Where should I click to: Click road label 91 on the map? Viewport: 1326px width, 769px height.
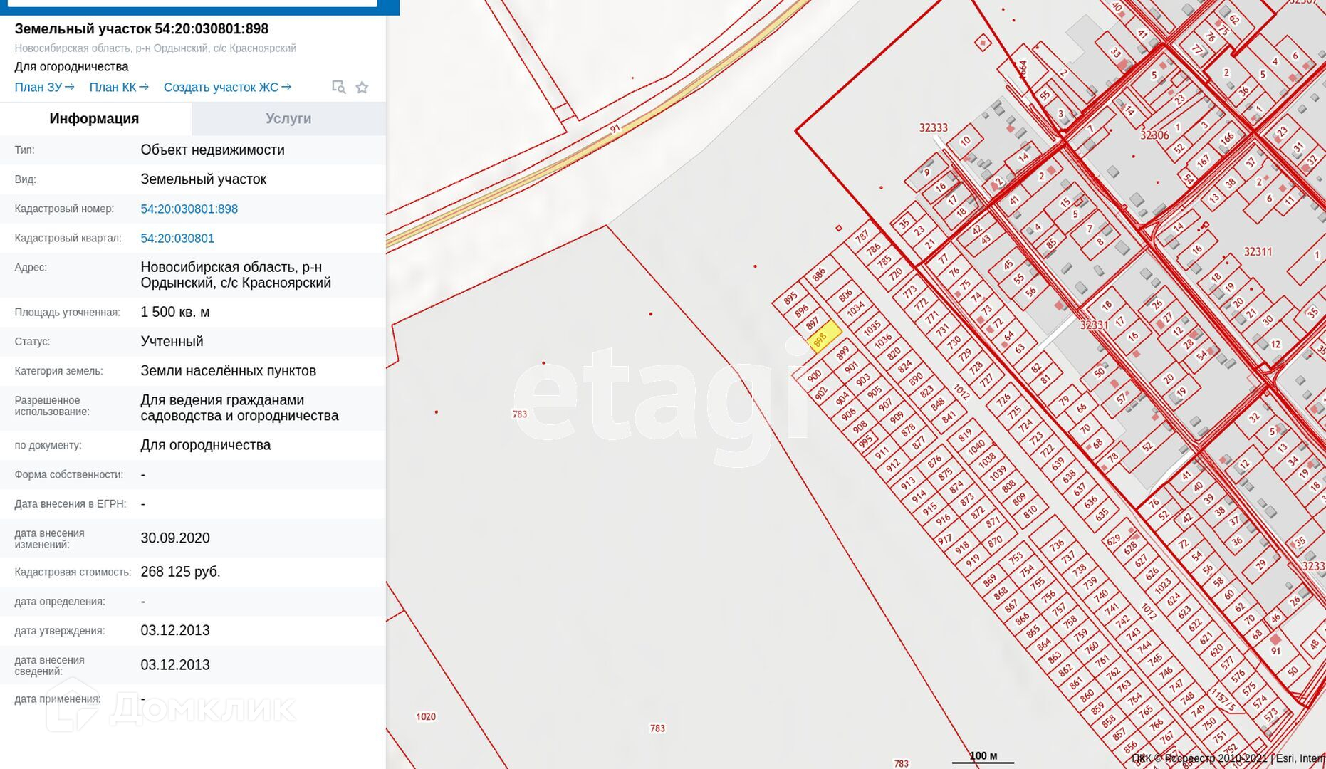pos(615,129)
